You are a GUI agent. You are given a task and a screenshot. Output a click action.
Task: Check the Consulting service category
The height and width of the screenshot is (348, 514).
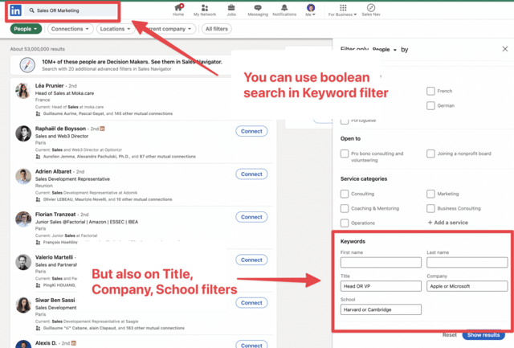tap(345, 194)
